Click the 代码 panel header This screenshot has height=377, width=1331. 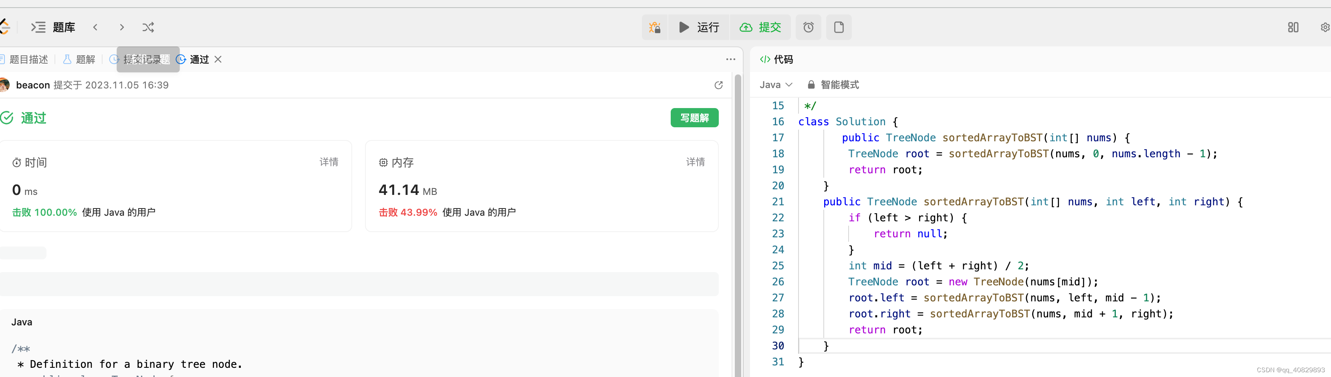776,59
